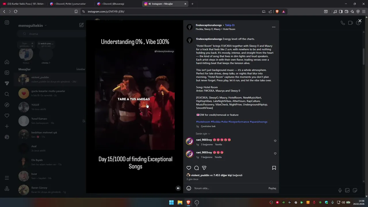Open Windows Start menu
Image resolution: width=368 pixels, height=207 pixels.
click(x=171, y=202)
